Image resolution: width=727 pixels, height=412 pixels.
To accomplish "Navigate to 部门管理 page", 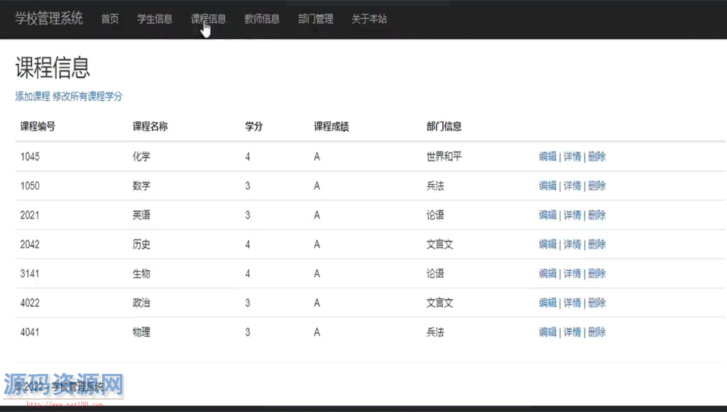I will [316, 19].
